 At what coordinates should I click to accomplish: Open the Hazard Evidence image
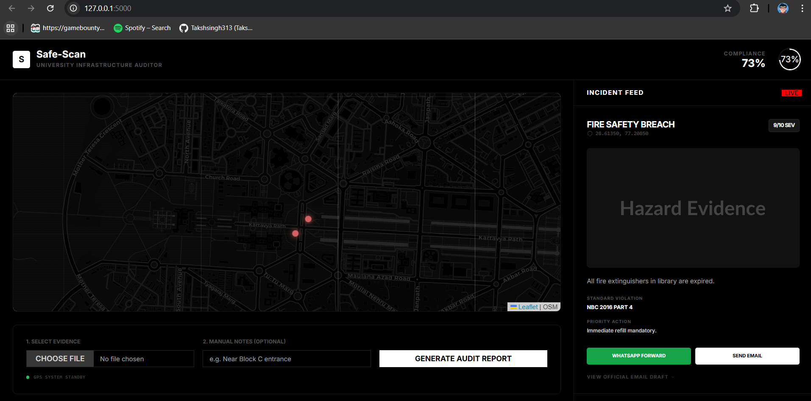click(693, 208)
